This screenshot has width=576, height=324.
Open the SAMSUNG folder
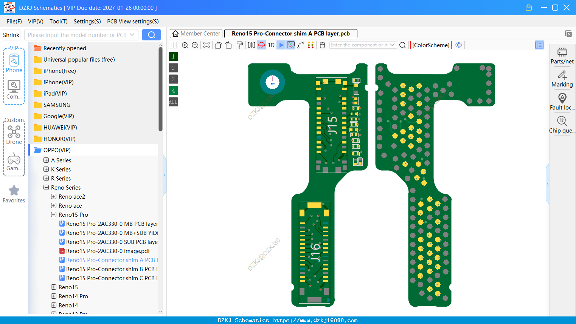click(x=52, y=105)
